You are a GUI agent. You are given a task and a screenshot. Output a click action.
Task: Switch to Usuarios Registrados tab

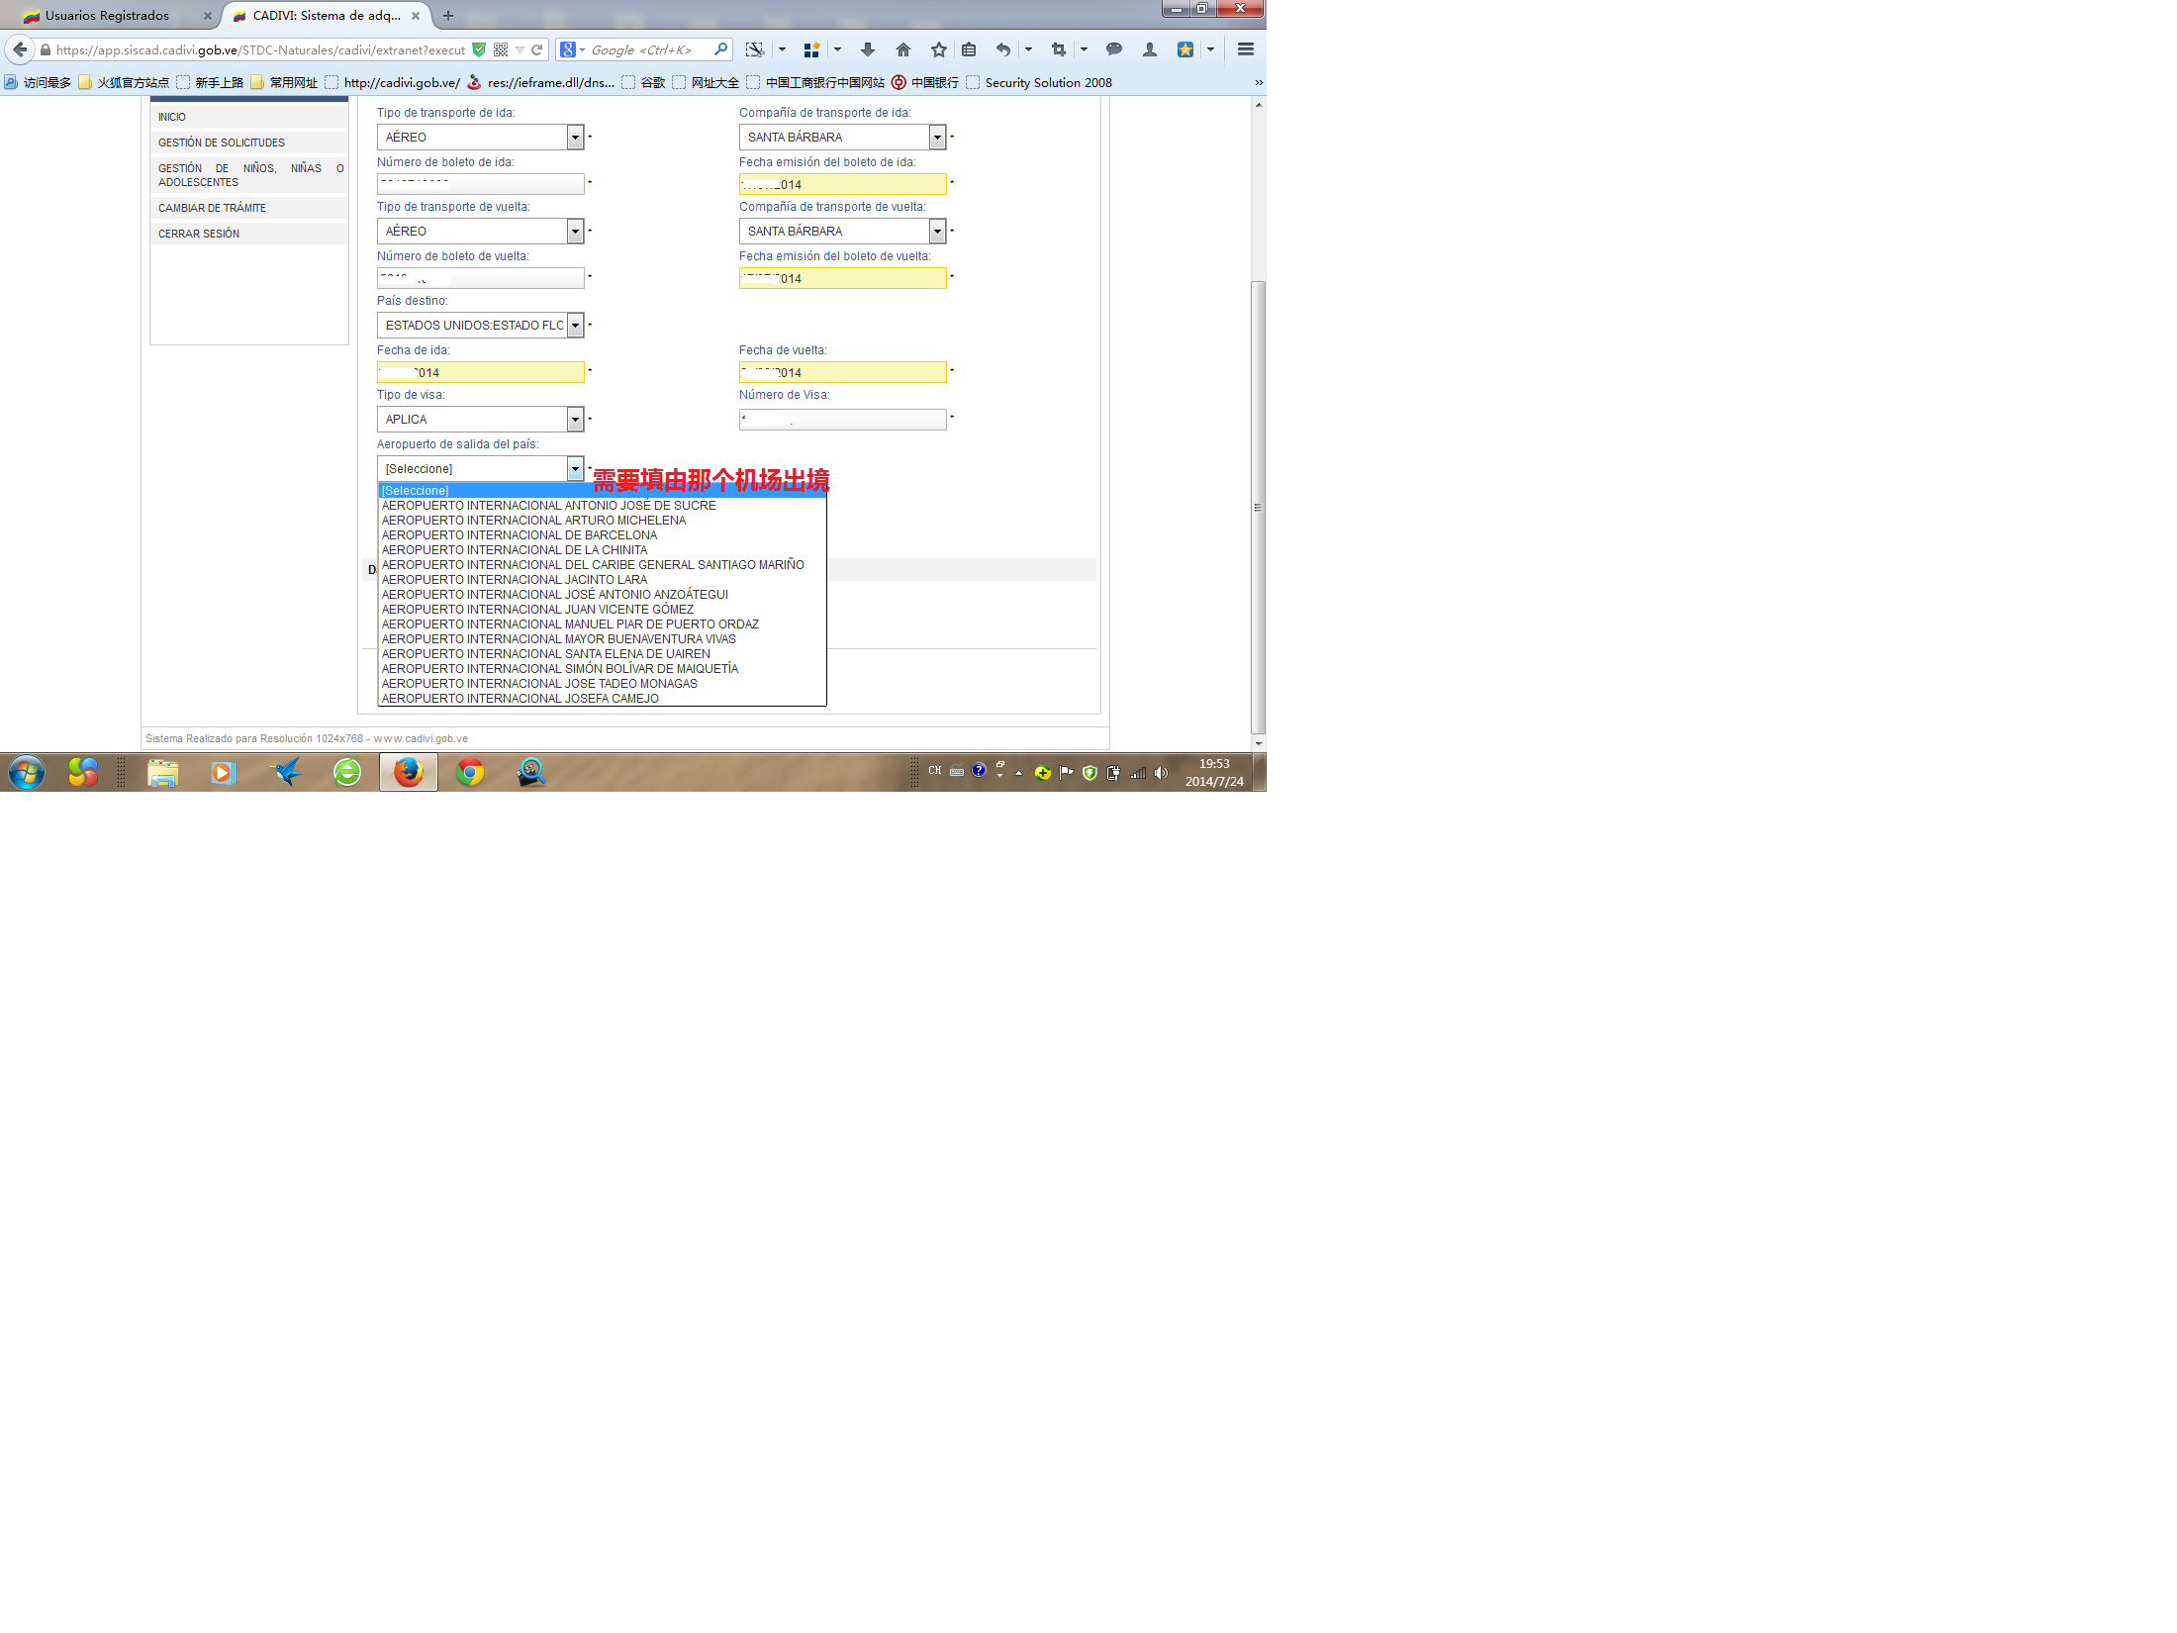tap(107, 16)
